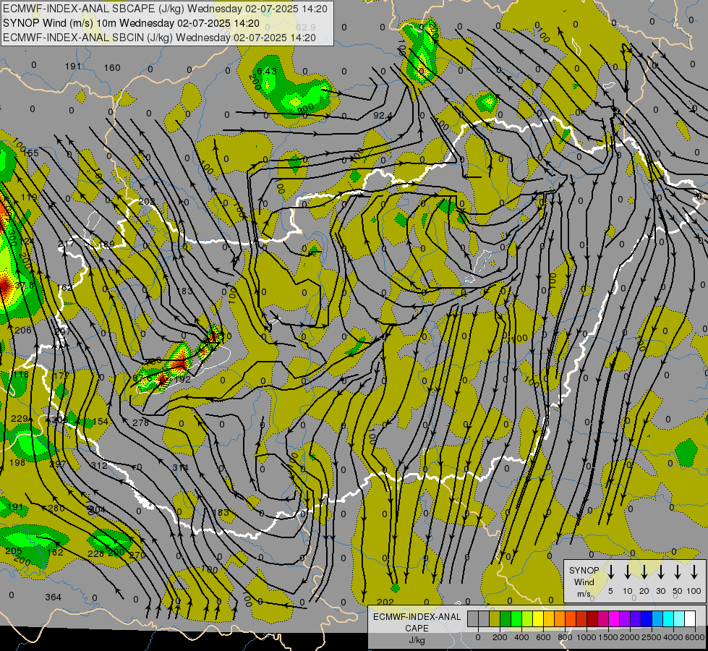This screenshot has height=651, width=708.
Task: Click the map value 119
Action: (x=29, y=197)
